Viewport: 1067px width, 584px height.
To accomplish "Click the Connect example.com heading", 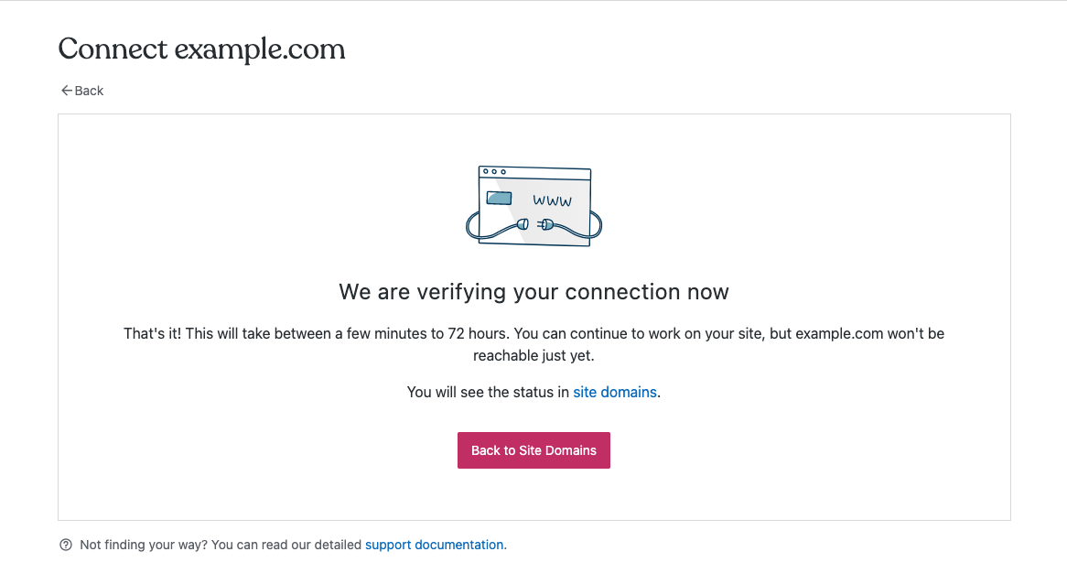I will (201, 49).
